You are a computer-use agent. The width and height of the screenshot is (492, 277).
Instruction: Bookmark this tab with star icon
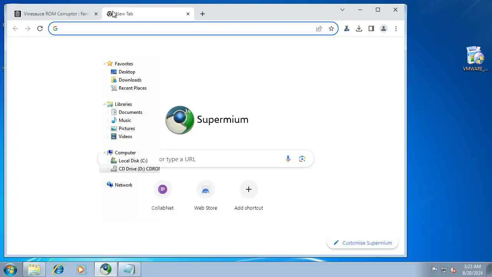pyautogui.click(x=331, y=28)
